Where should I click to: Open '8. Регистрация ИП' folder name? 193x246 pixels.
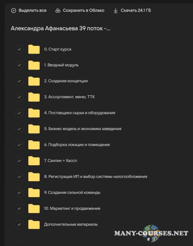[x=96, y=176]
